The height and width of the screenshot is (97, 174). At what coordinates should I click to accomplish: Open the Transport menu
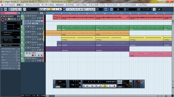tap(97, 5)
